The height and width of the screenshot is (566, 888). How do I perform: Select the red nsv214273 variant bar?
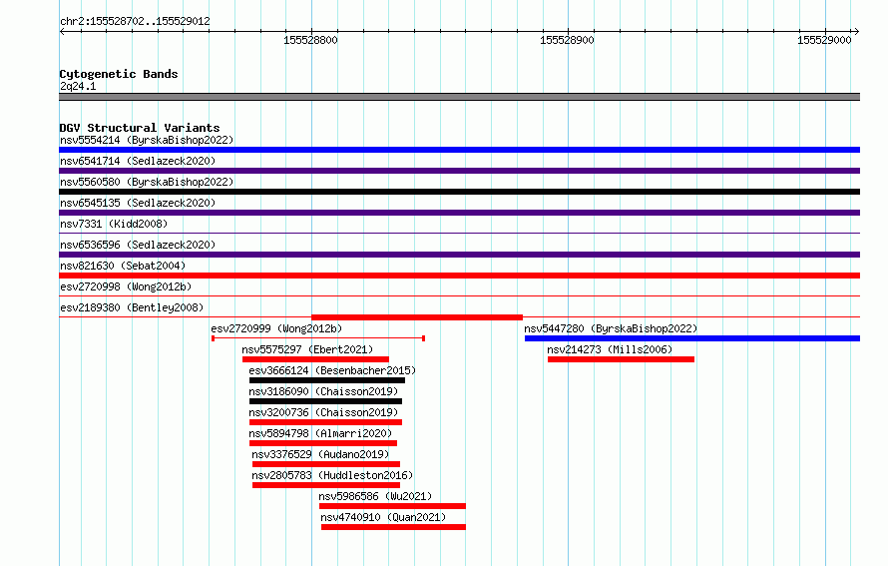coord(621,359)
